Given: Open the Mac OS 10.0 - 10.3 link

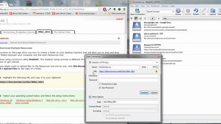Looking at the screenshot, I should point(56,100).
